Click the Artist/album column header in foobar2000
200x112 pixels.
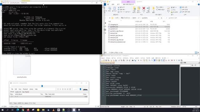pos(19,94)
